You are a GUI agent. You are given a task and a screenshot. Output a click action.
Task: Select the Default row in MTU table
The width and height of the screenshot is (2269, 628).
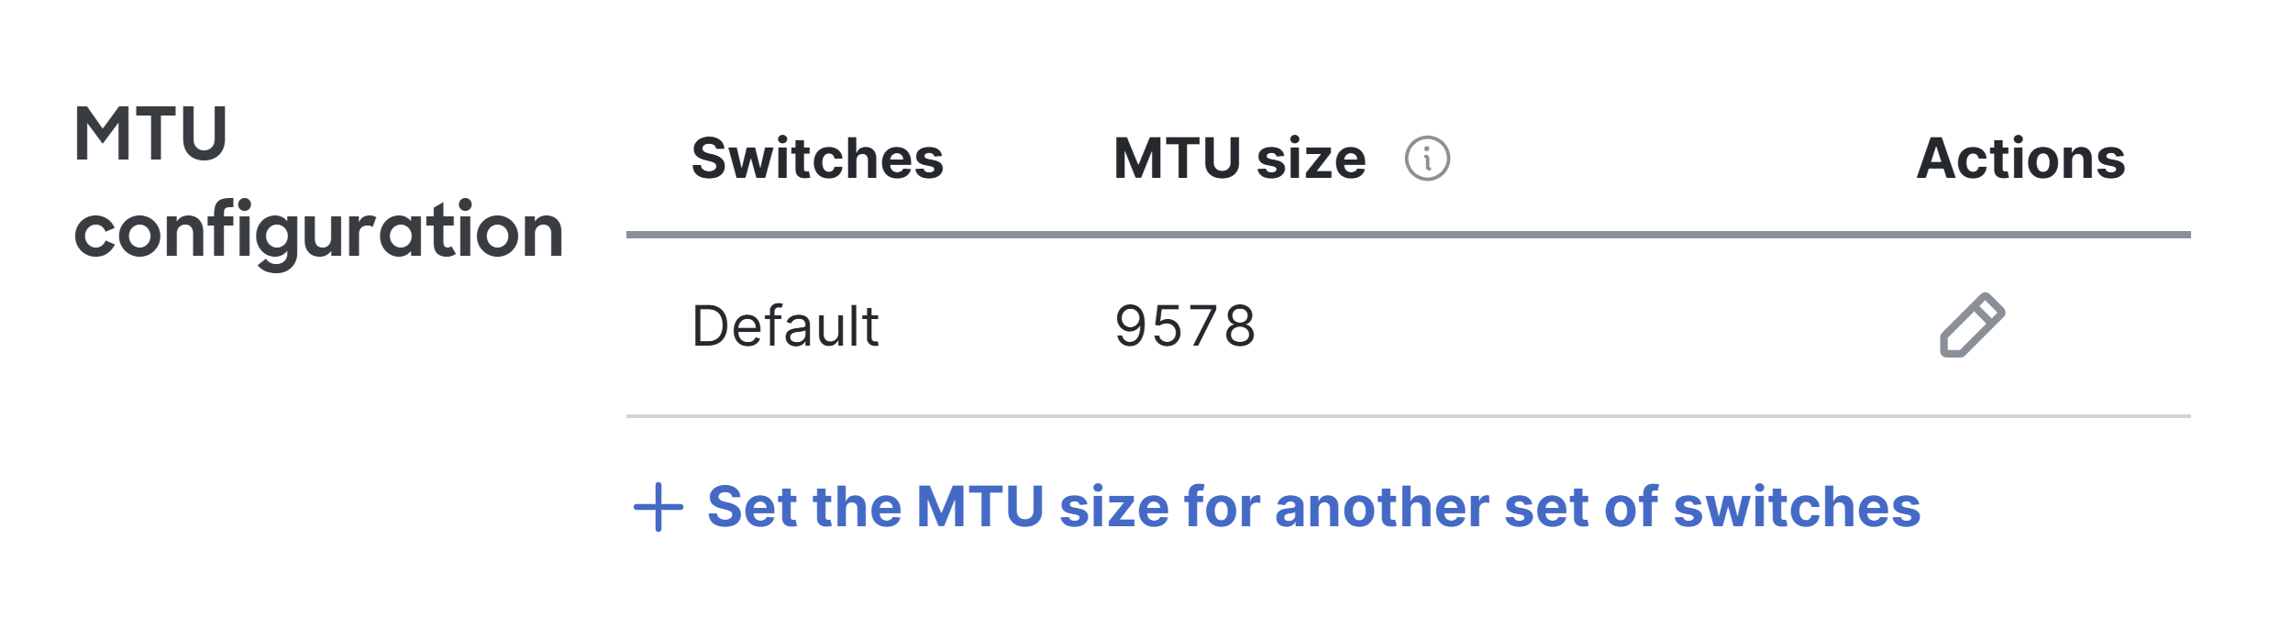pyautogui.click(x=1409, y=325)
